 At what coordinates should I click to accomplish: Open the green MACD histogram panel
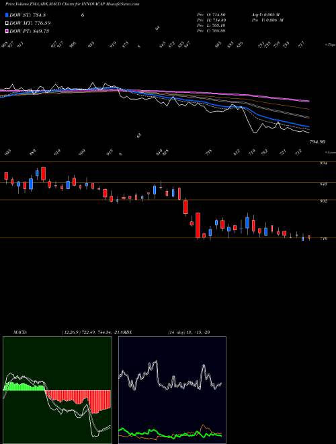point(57,390)
